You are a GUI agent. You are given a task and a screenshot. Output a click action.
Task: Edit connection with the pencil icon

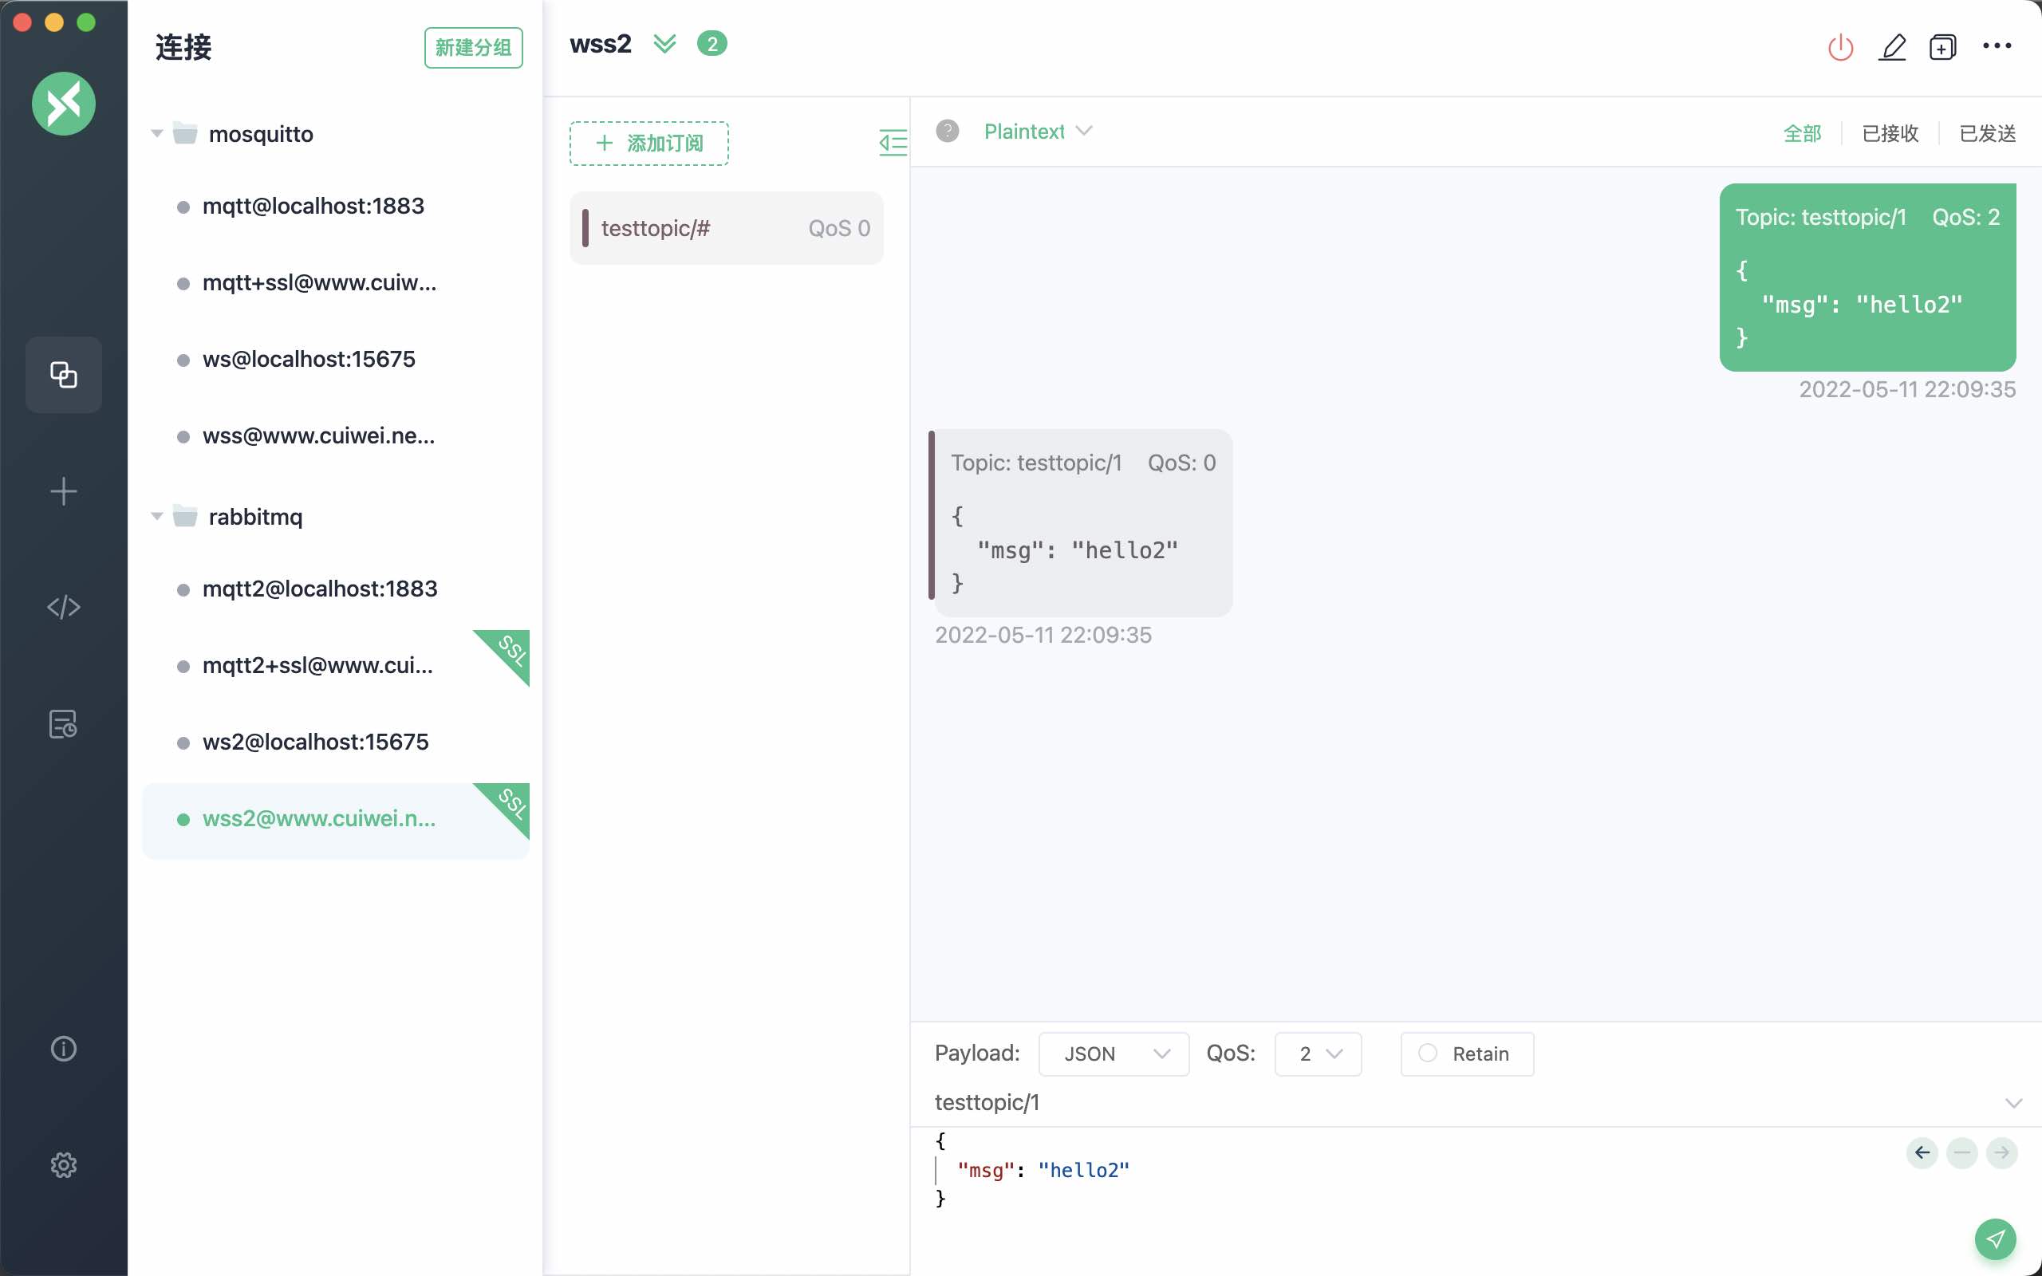point(1893,46)
